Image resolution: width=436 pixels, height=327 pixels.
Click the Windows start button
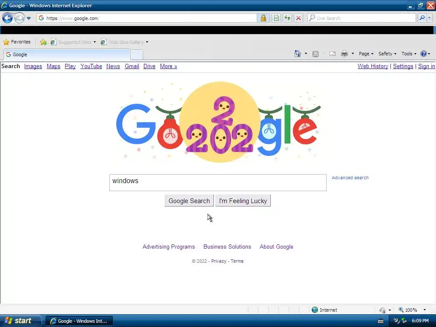(x=20, y=321)
